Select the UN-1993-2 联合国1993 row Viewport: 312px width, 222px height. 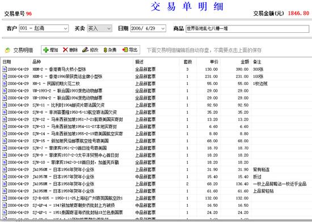(x=156, y=91)
